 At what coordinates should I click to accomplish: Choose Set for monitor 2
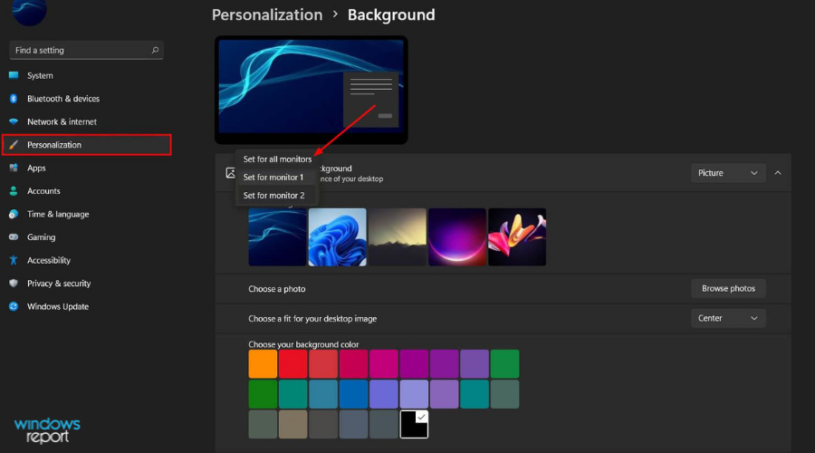(x=273, y=196)
